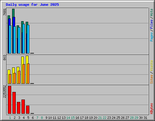
Task: Click the 'Daily usage for June 2025' title
Action: pyautogui.click(x=32, y=5)
